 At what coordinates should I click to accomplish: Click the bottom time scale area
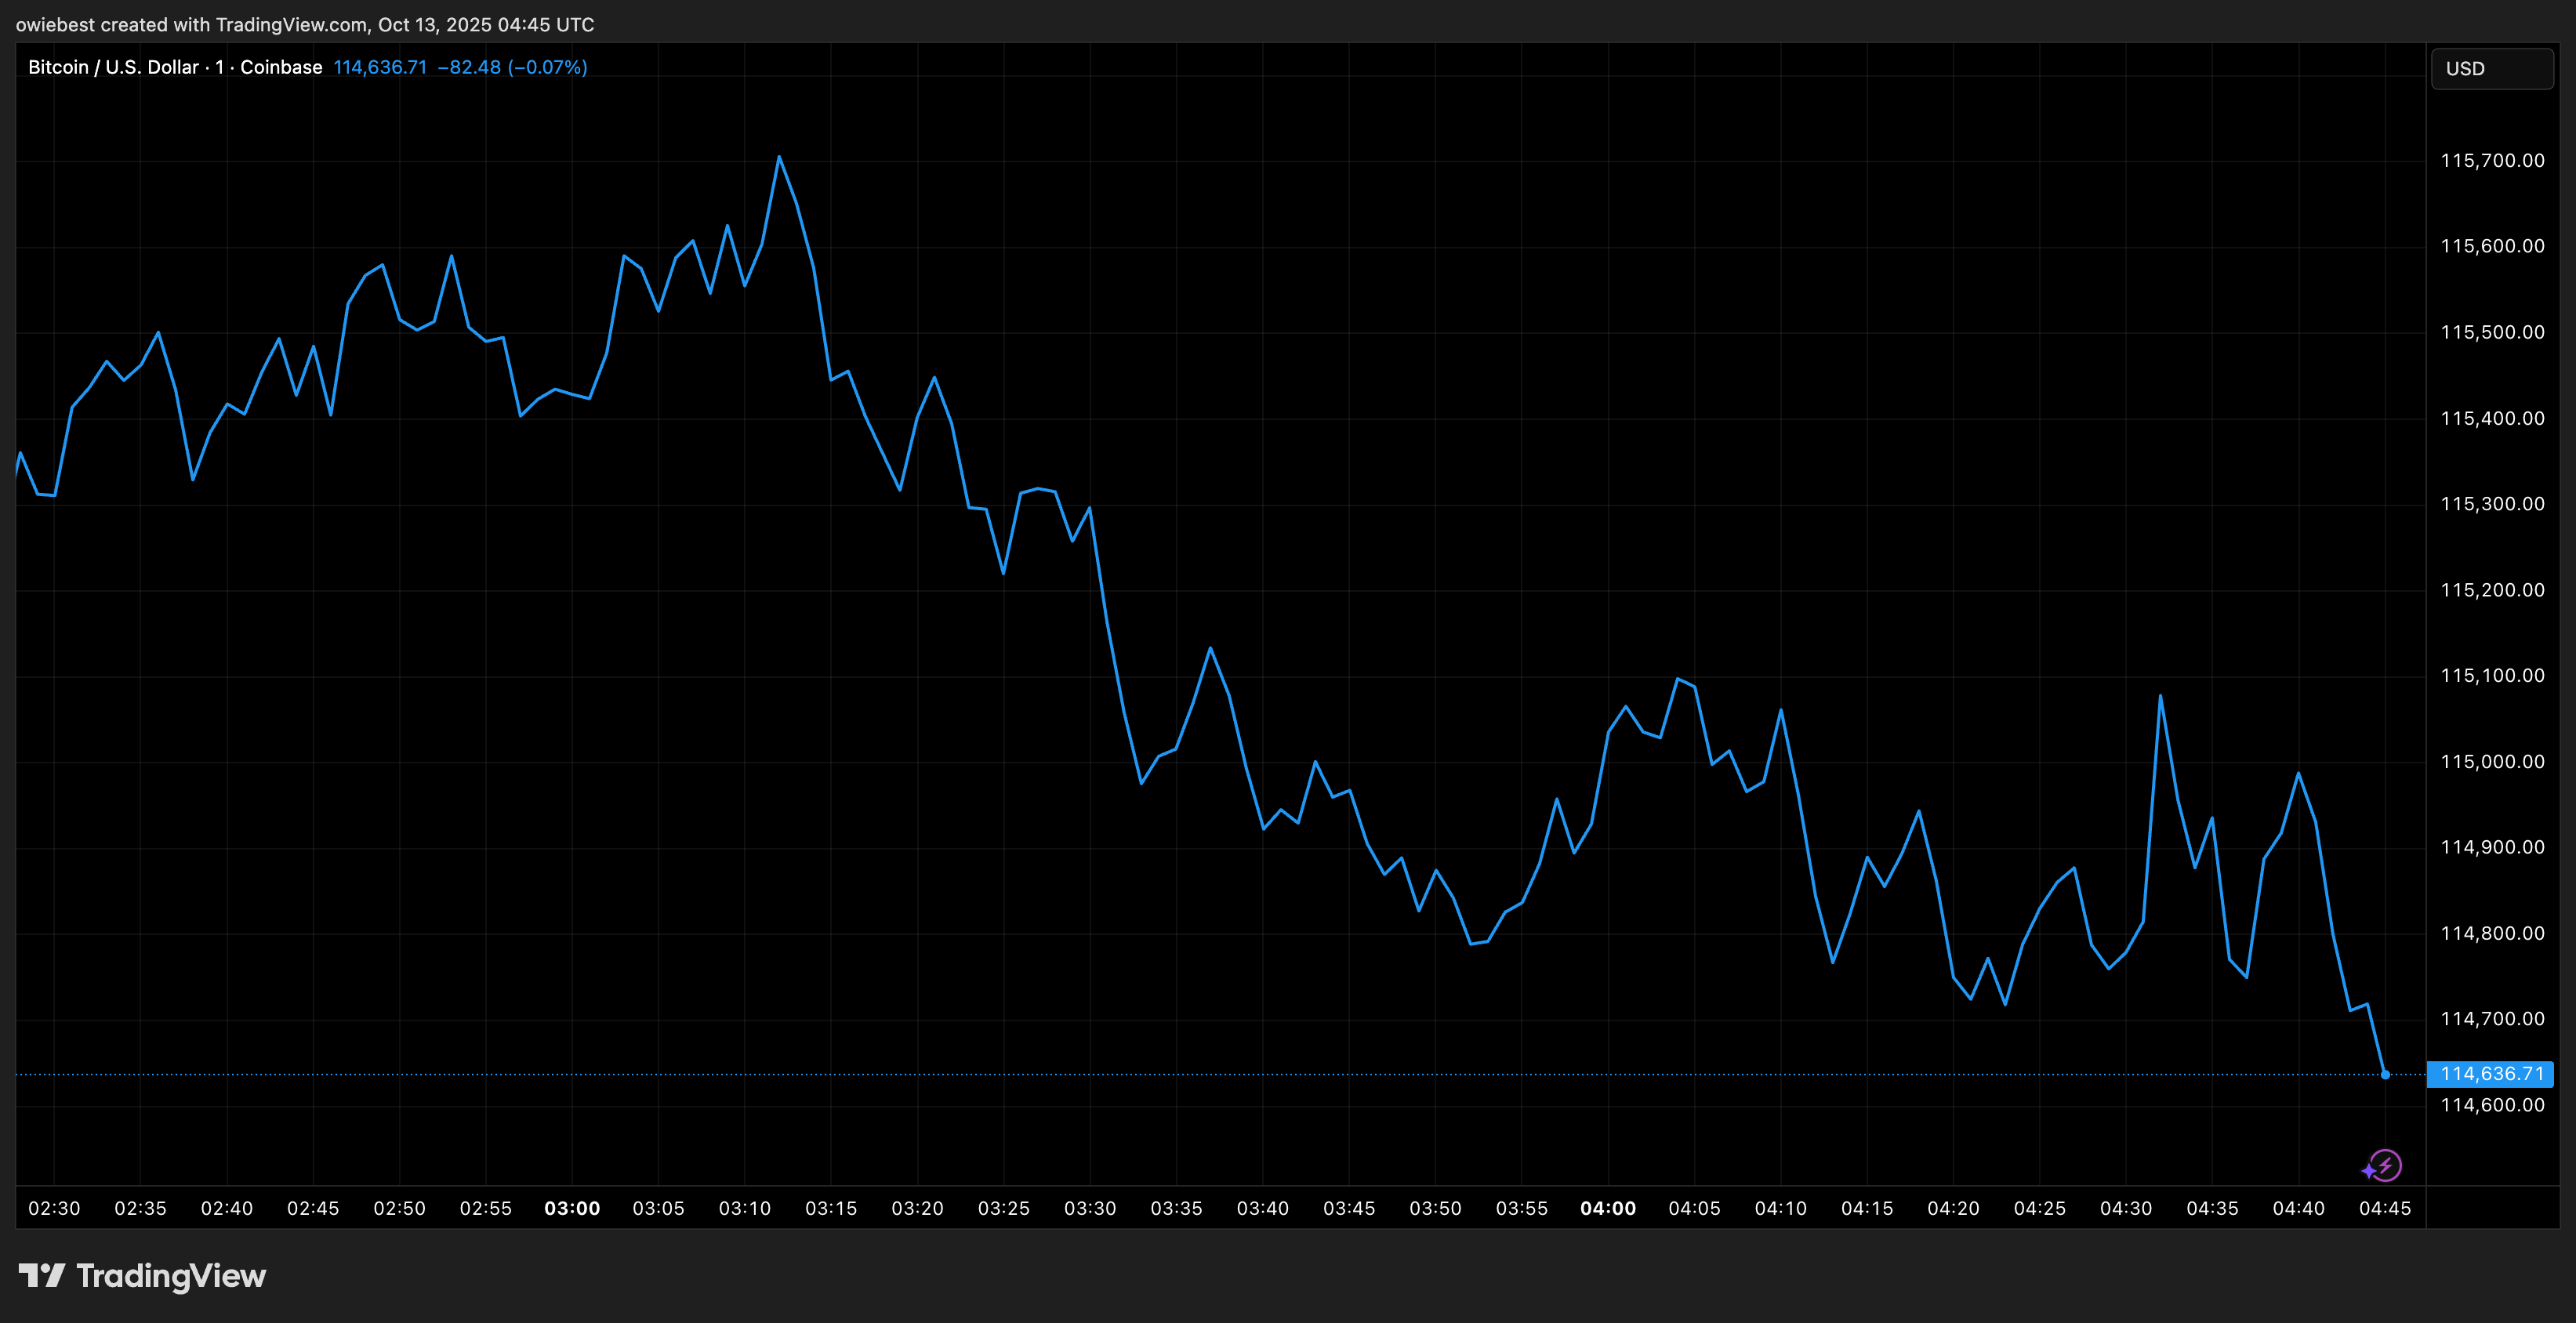tap(1200, 1208)
